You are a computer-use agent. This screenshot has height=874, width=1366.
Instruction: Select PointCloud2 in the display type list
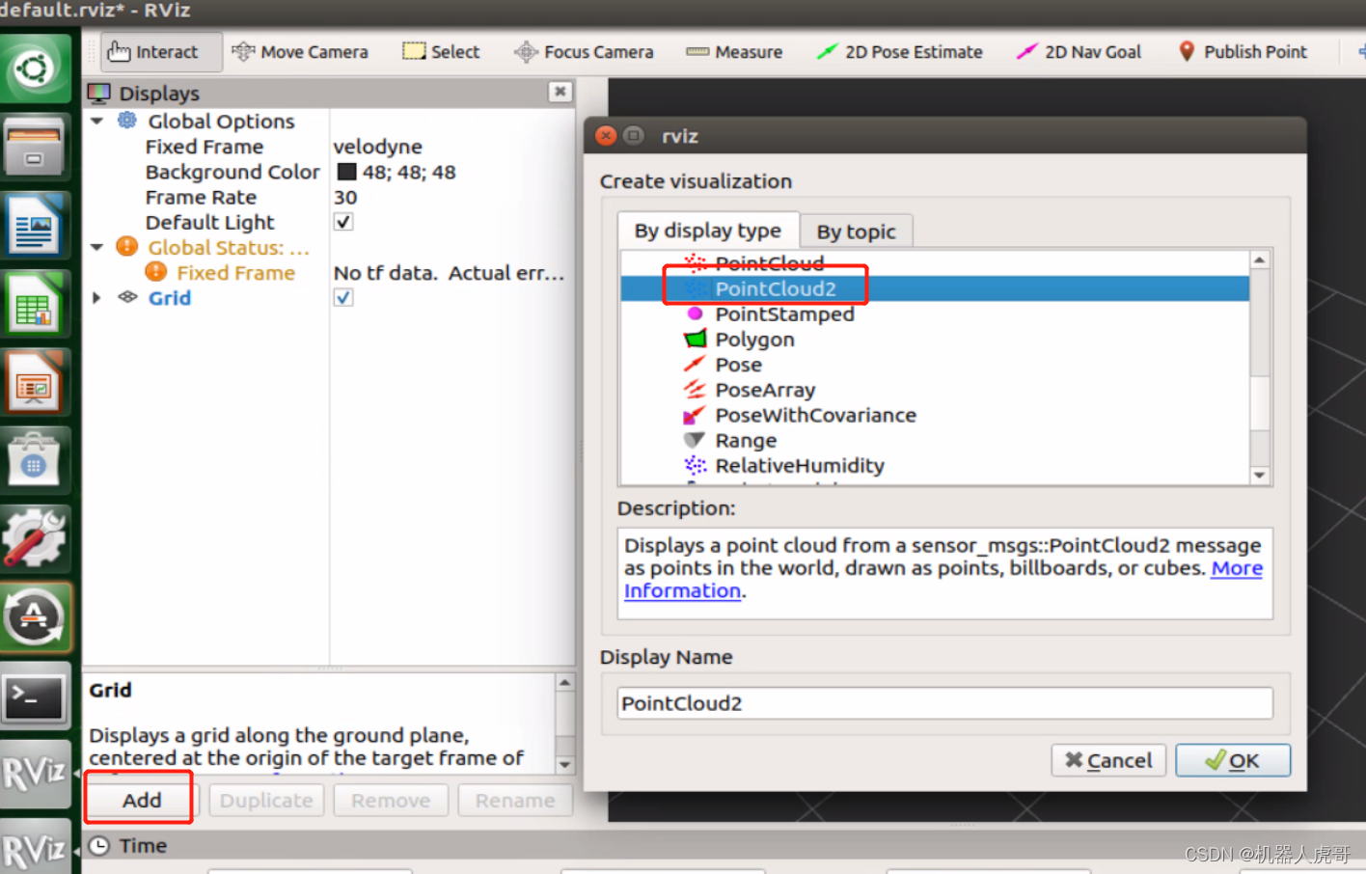coord(935,288)
